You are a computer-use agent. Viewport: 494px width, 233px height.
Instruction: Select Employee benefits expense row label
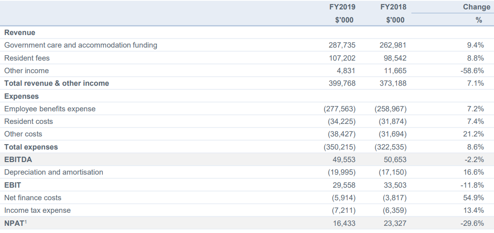click(x=50, y=109)
